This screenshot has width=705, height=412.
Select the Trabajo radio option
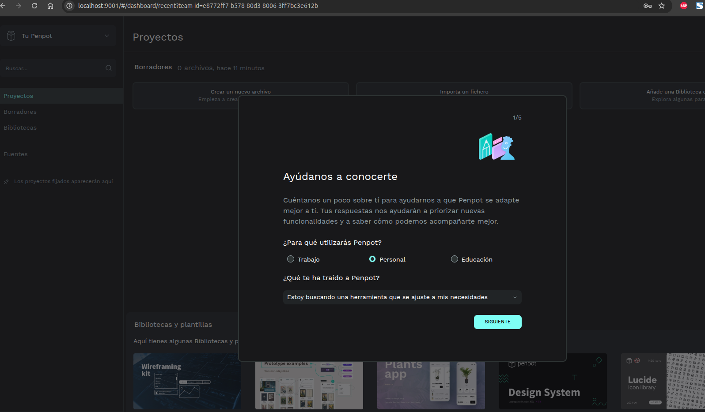pos(291,259)
